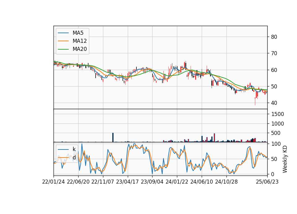
Task: Click the Weekly KD axis label
Action: click(285, 159)
